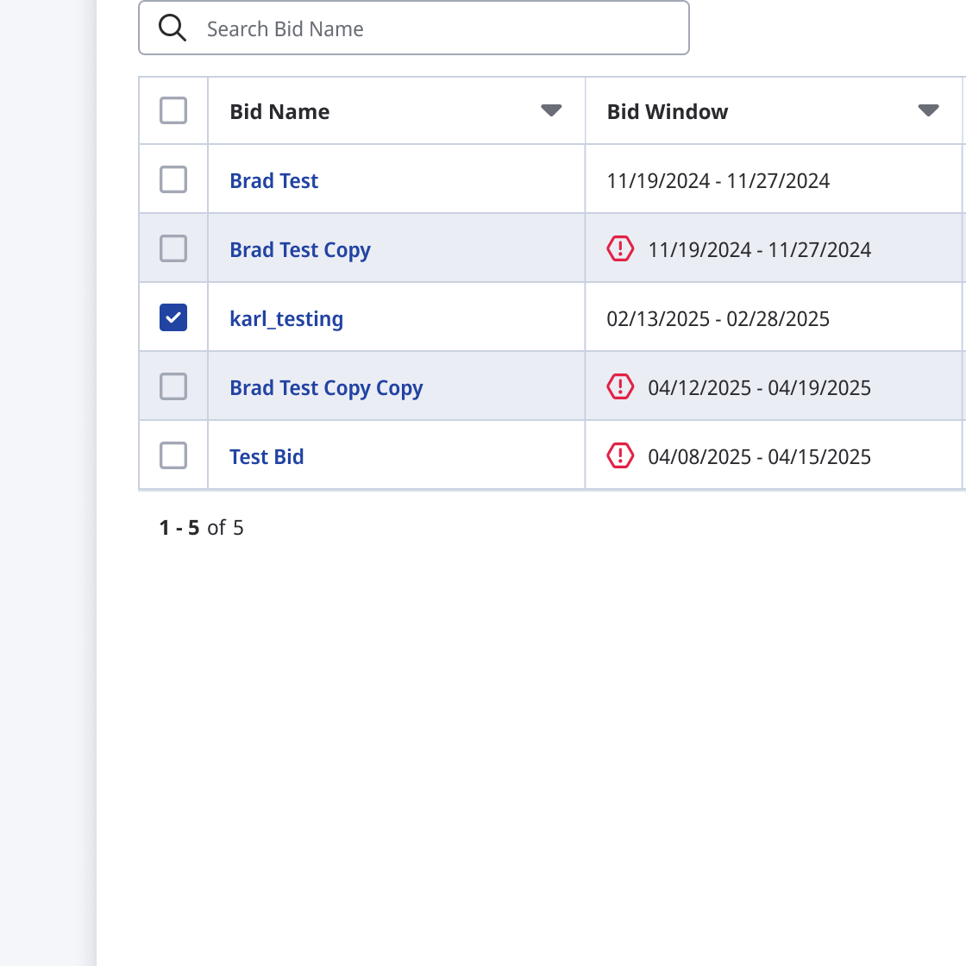This screenshot has height=966, width=966.
Task: Open the Brad Test Copy Copy link
Action: tap(326, 387)
